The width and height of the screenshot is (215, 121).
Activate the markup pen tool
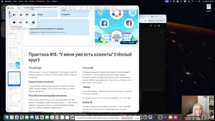(x=75, y=8)
